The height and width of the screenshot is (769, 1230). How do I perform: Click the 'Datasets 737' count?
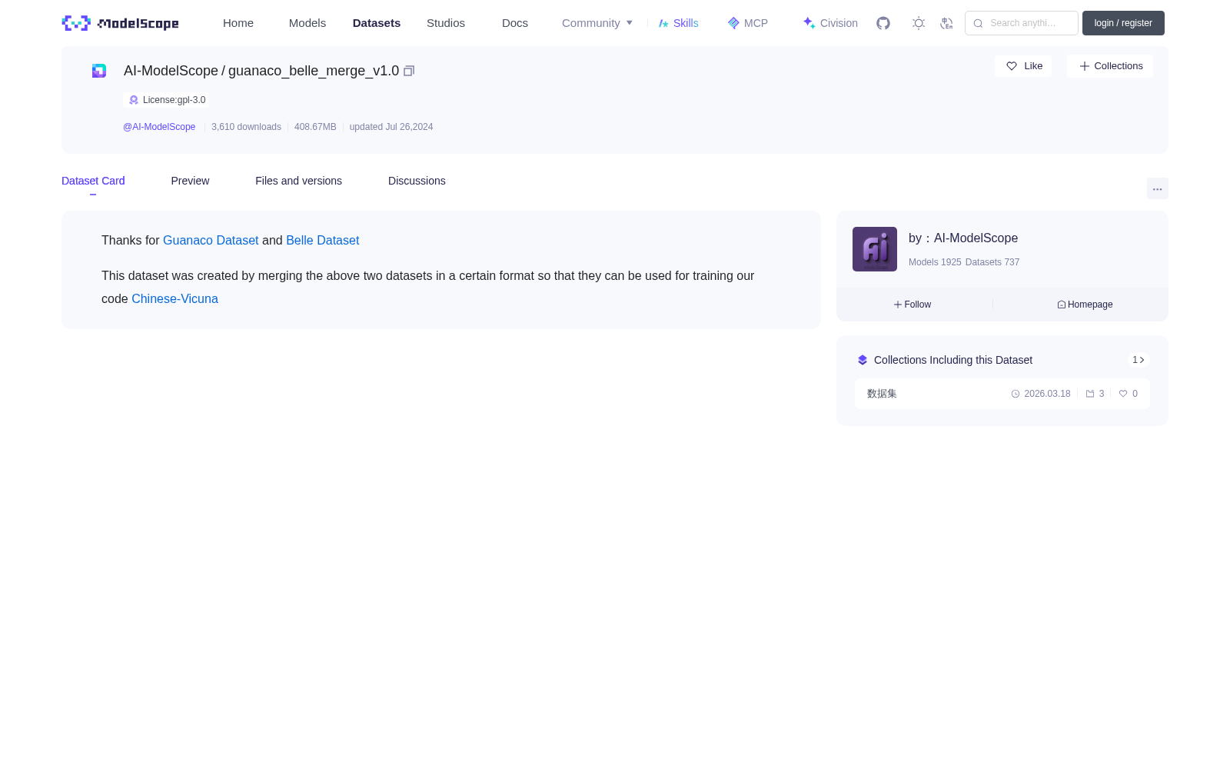[x=992, y=262]
